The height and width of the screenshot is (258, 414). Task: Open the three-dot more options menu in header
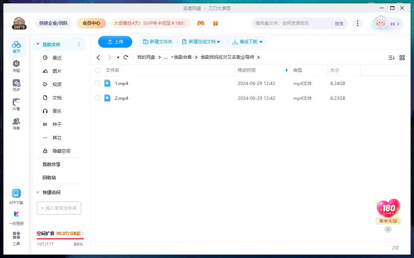[357, 23]
